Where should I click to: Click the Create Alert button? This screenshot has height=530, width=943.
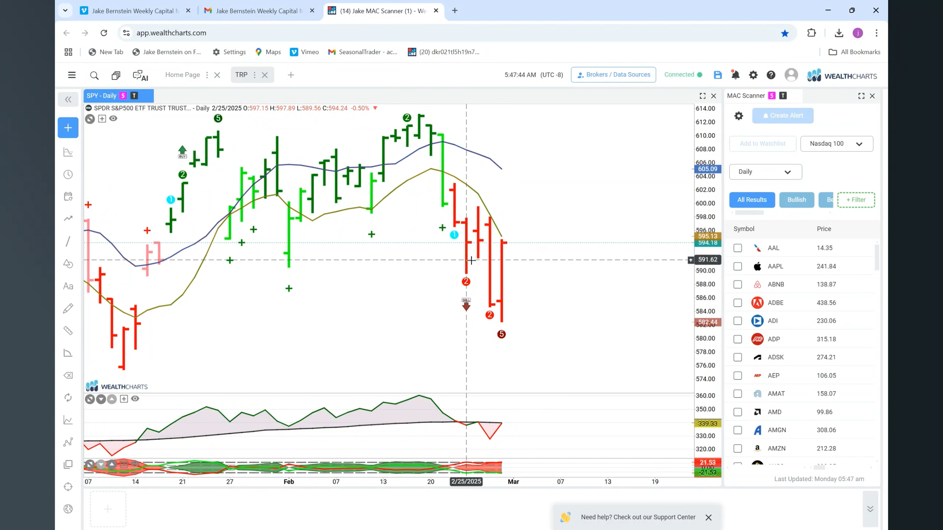tap(783, 116)
